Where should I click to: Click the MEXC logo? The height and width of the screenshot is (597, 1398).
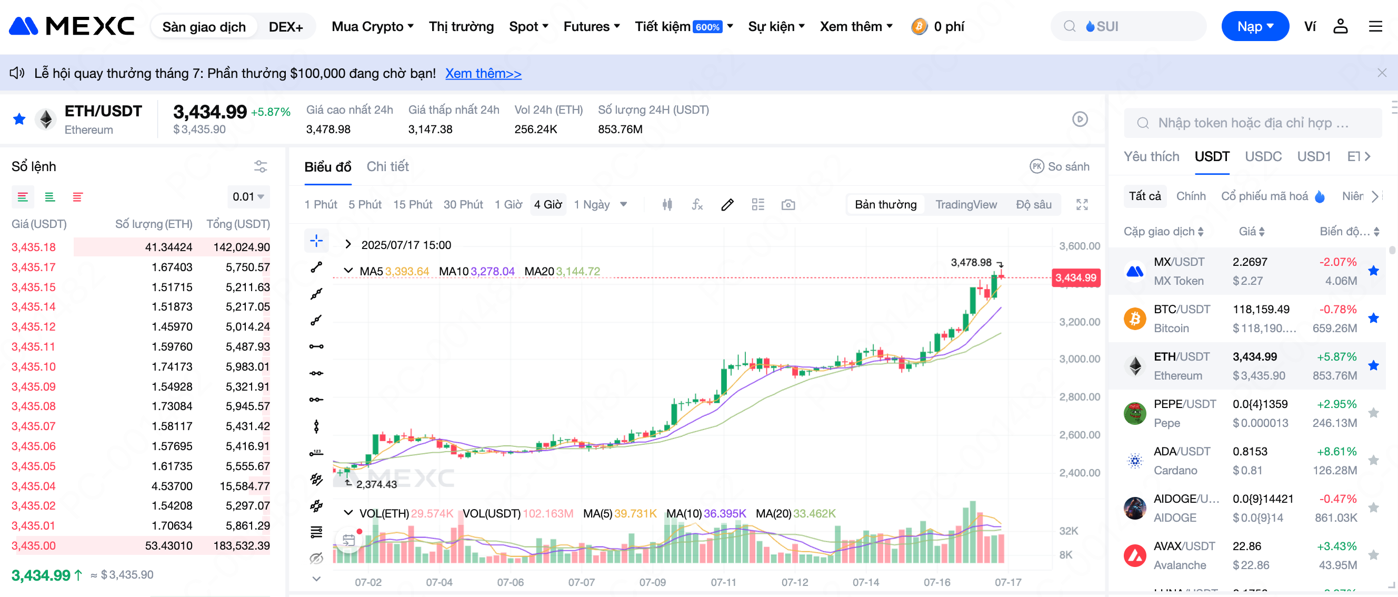coord(72,26)
